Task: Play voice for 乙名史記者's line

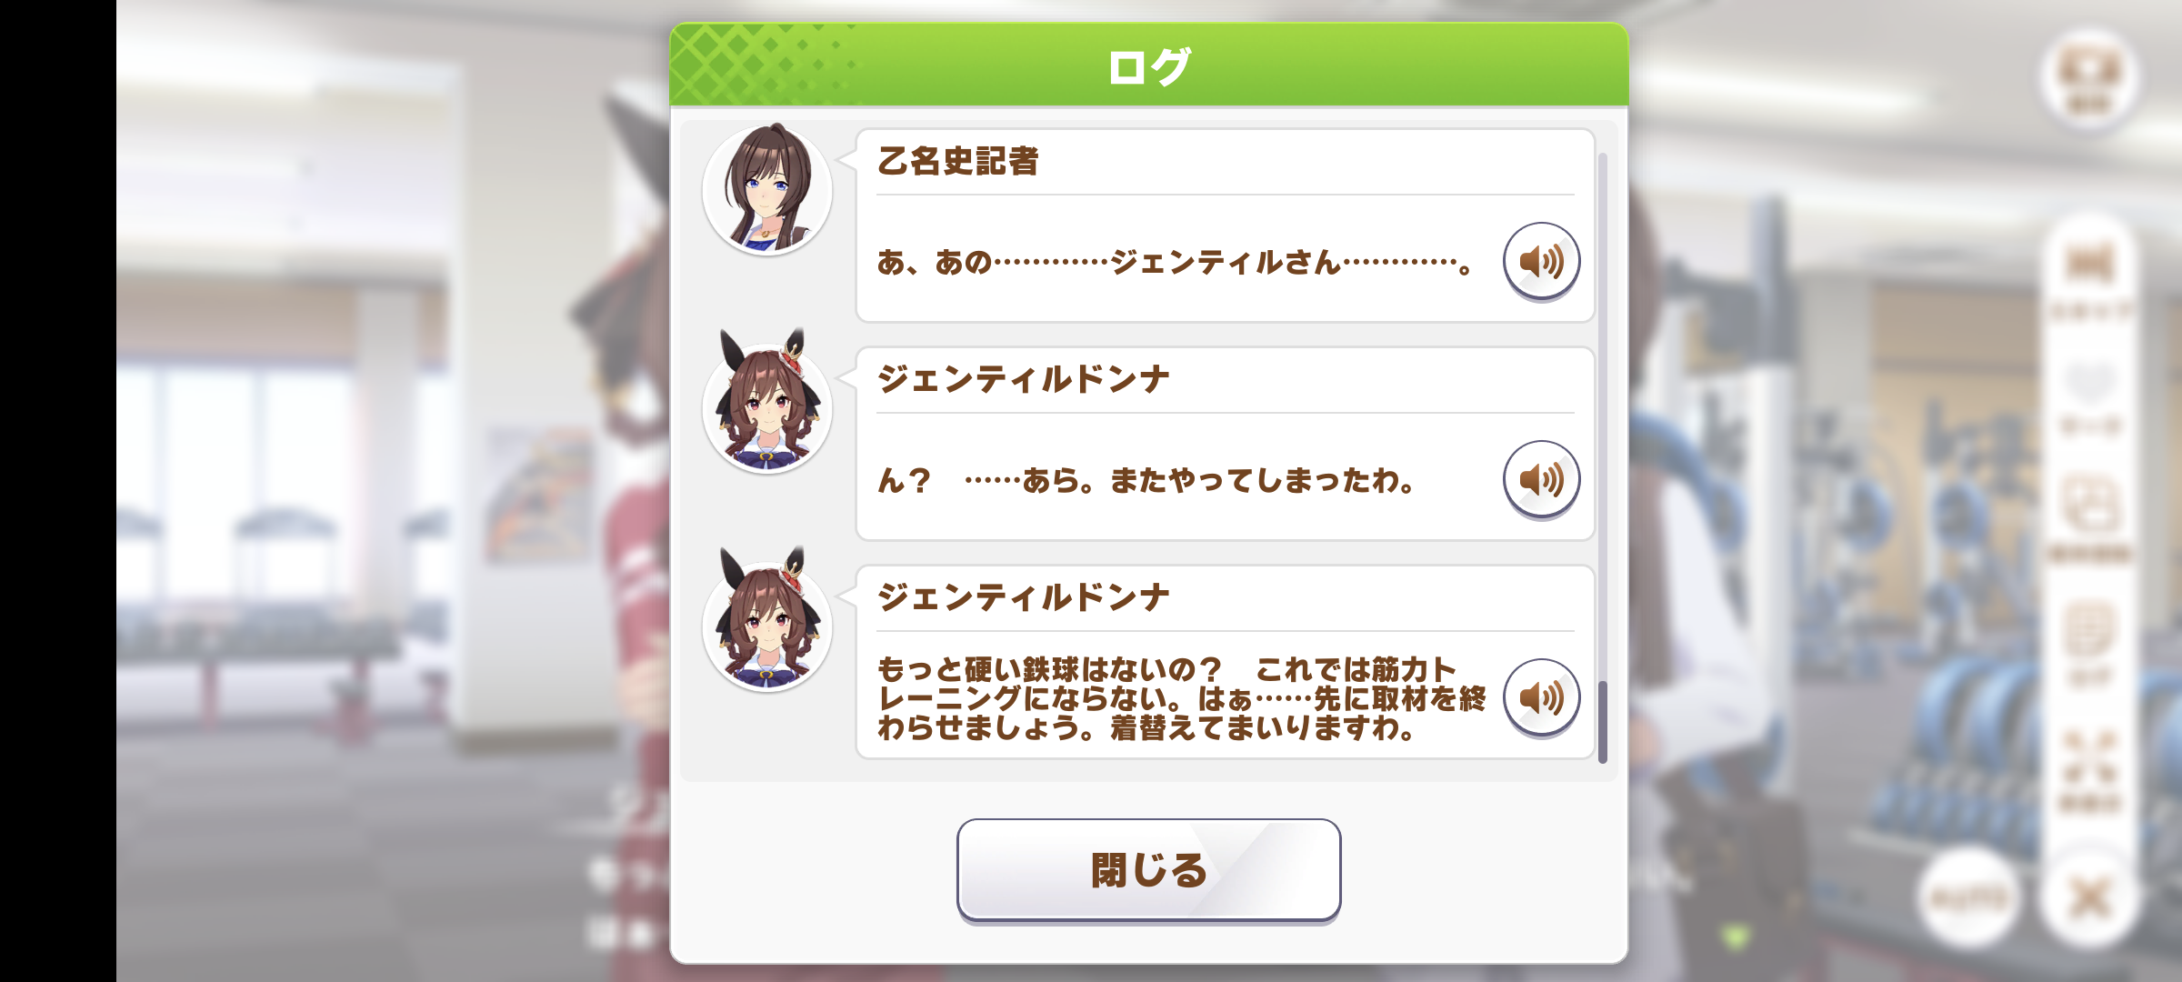Action: click(x=1541, y=262)
